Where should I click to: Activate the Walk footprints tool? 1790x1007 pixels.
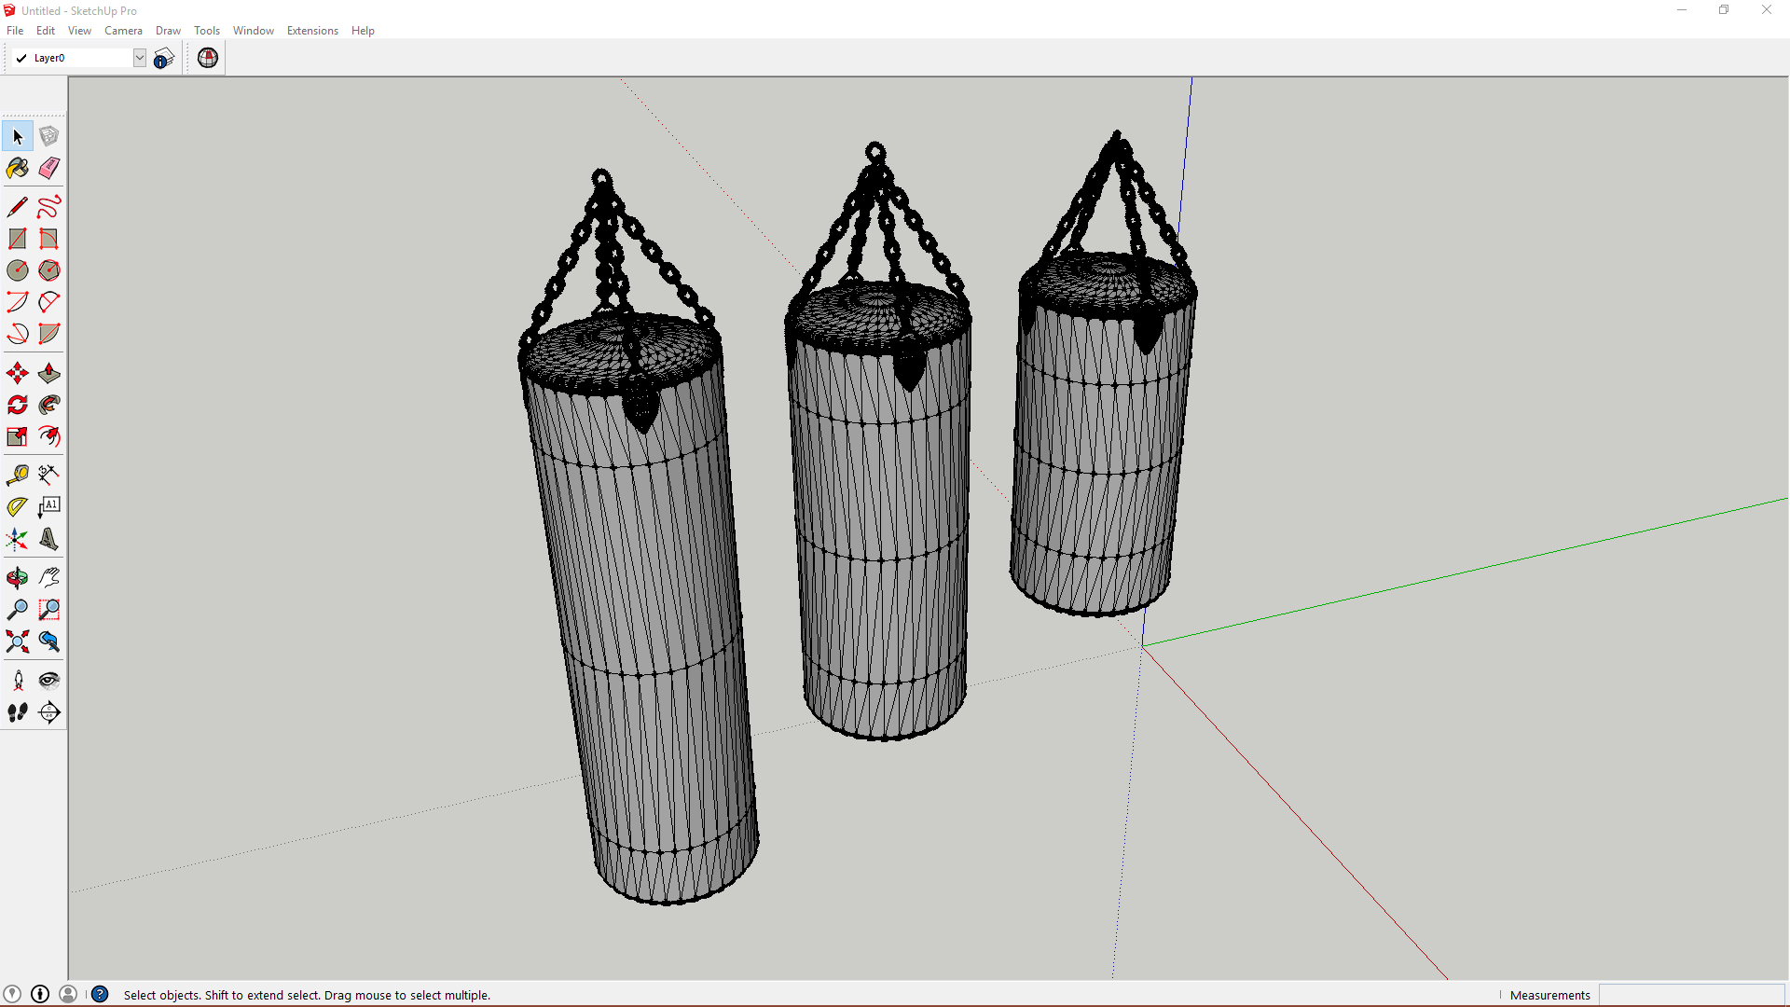tap(17, 712)
